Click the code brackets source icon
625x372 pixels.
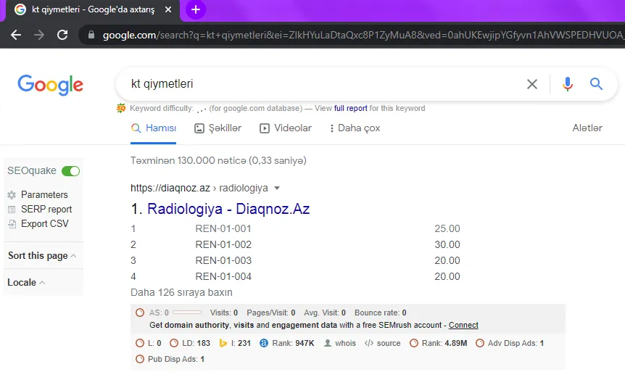369,343
